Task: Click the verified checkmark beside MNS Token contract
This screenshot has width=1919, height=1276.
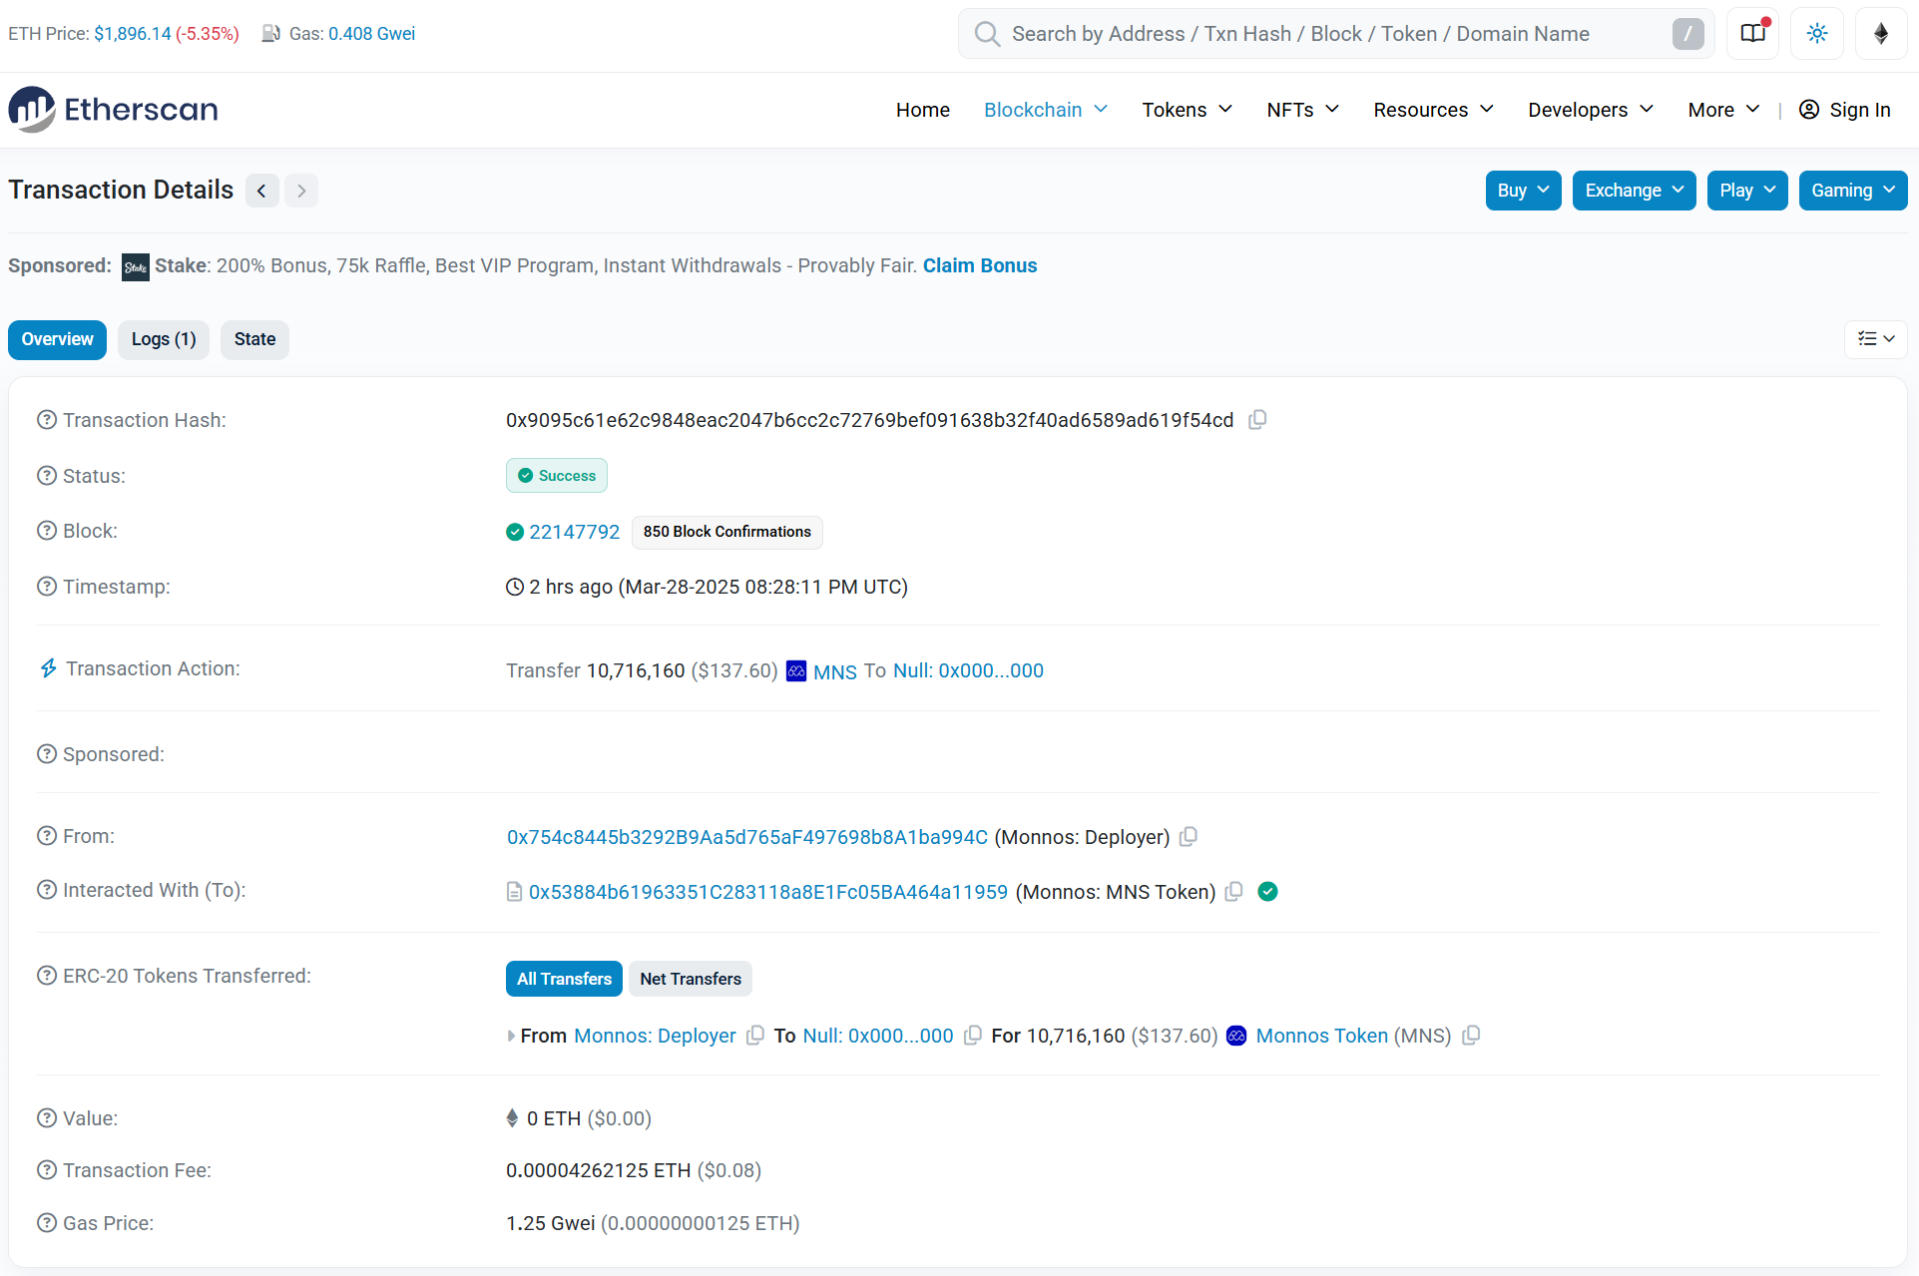Action: (x=1268, y=892)
